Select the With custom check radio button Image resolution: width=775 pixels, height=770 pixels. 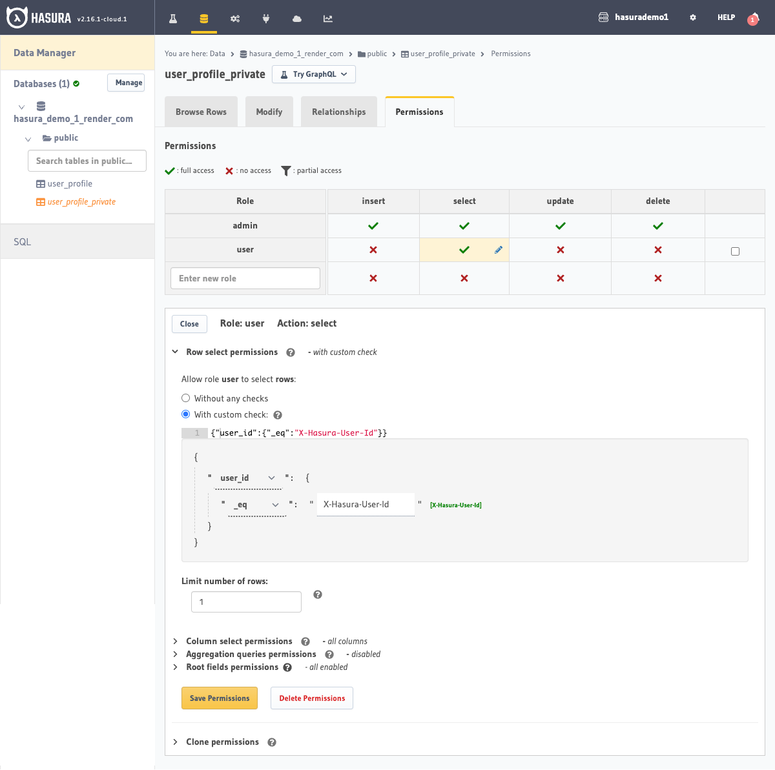point(185,414)
